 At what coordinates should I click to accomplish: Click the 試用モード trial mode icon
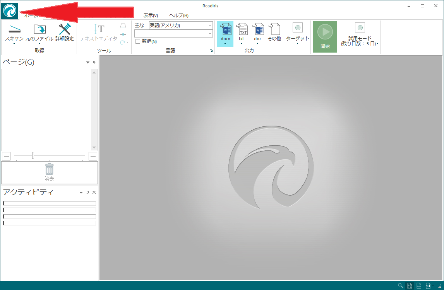[360, 28]
